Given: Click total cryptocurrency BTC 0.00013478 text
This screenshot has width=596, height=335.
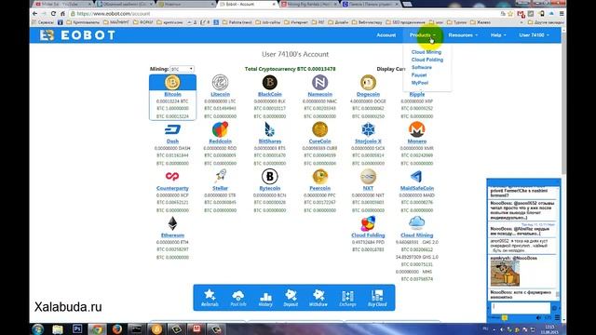Looking at the screenshot, I should click(290, 69).
